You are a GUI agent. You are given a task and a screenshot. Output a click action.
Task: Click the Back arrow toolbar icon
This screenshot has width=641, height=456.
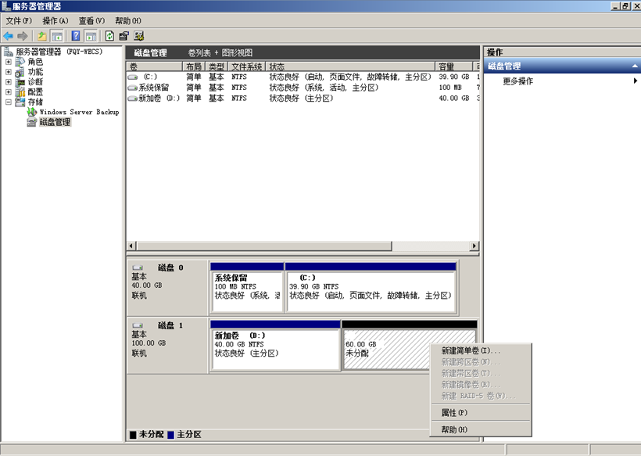9,36
